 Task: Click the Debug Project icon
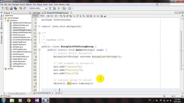click(x=64, y=8)
